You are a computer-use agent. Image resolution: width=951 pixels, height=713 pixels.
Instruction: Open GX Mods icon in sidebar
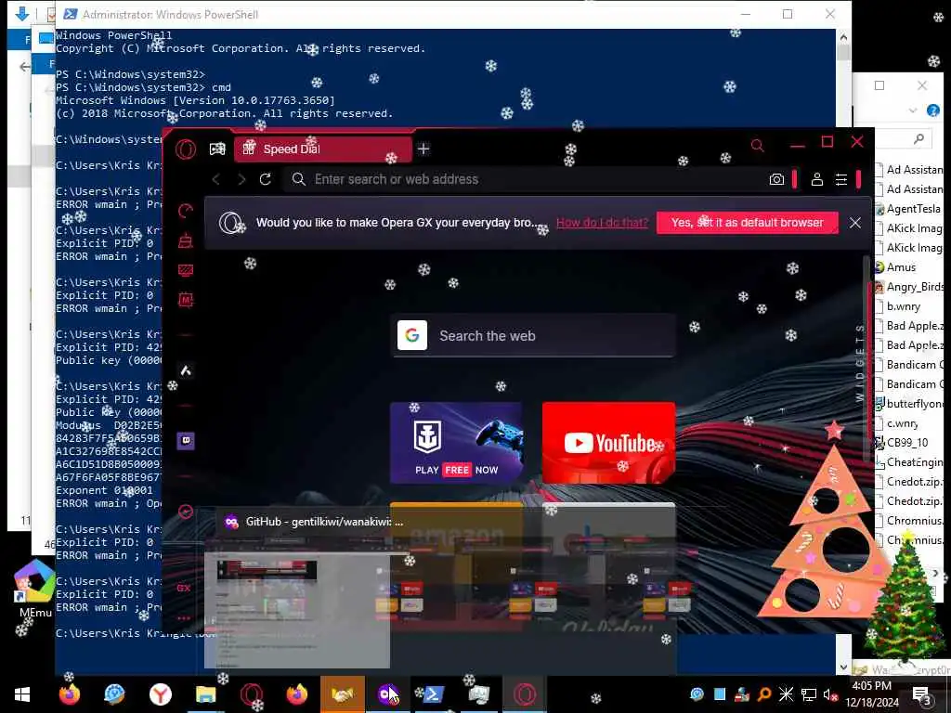[186, 300]
